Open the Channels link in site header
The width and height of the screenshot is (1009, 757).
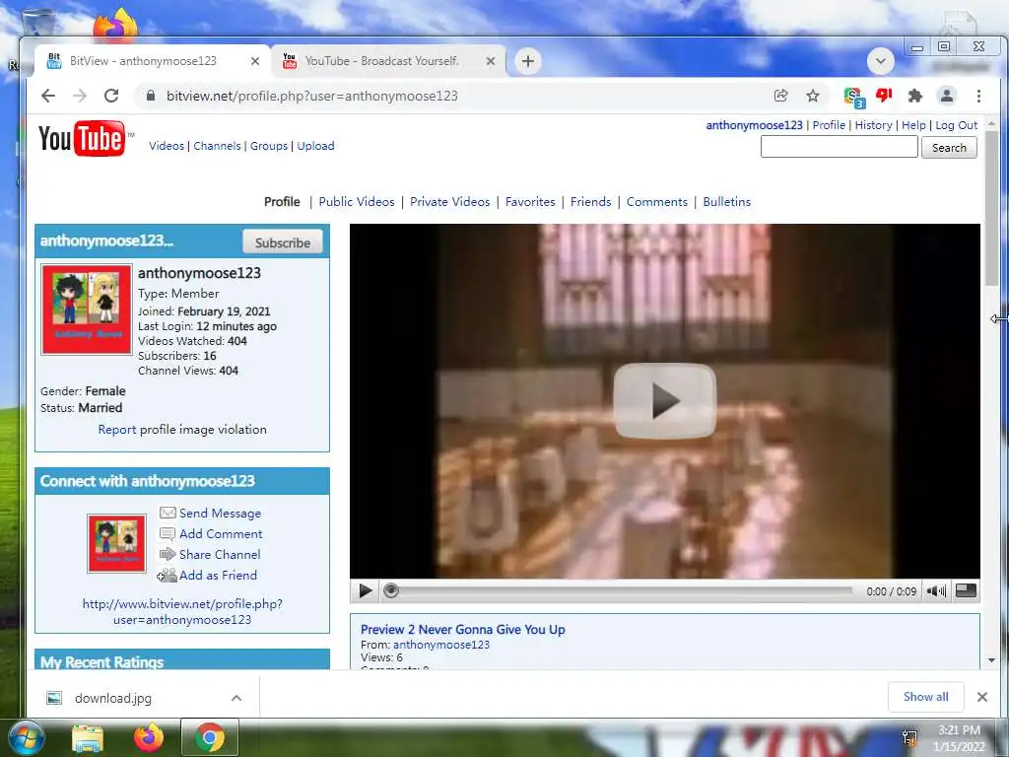217,146
